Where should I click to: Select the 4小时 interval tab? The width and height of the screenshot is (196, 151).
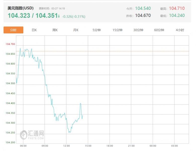[180, 30]
